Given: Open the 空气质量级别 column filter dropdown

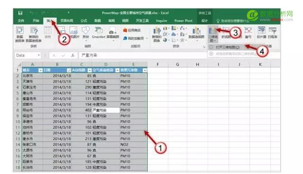Looking at the screenshot, I should (x=117, y=70).
